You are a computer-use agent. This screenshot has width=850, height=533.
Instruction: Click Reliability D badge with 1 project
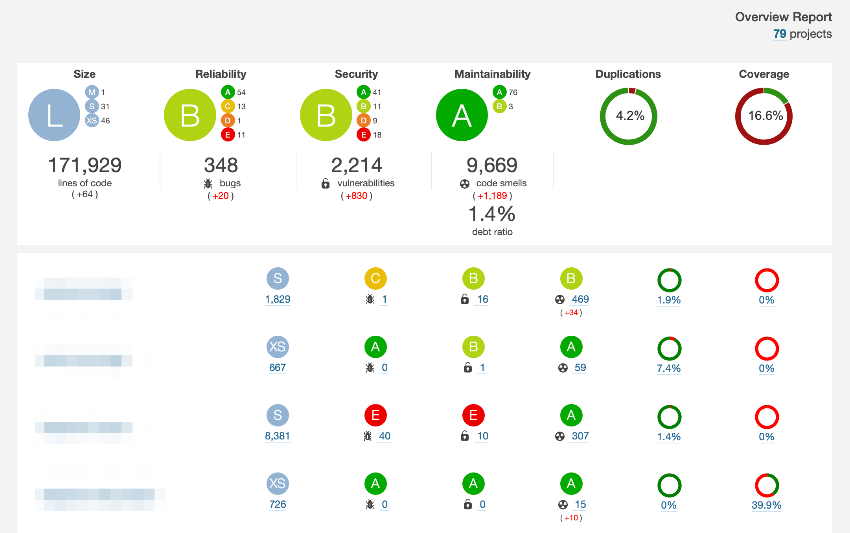tap(228, 121)
